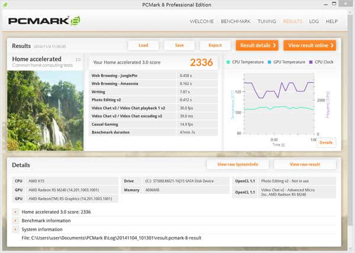This screenshot has width=355, height=253.
Task: Click the PCMark 8 logo
Action: tap(44, 21)
